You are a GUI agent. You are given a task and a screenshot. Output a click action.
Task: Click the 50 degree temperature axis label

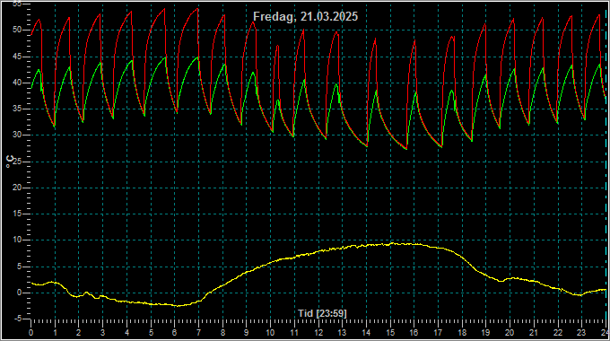click(17, 30)
